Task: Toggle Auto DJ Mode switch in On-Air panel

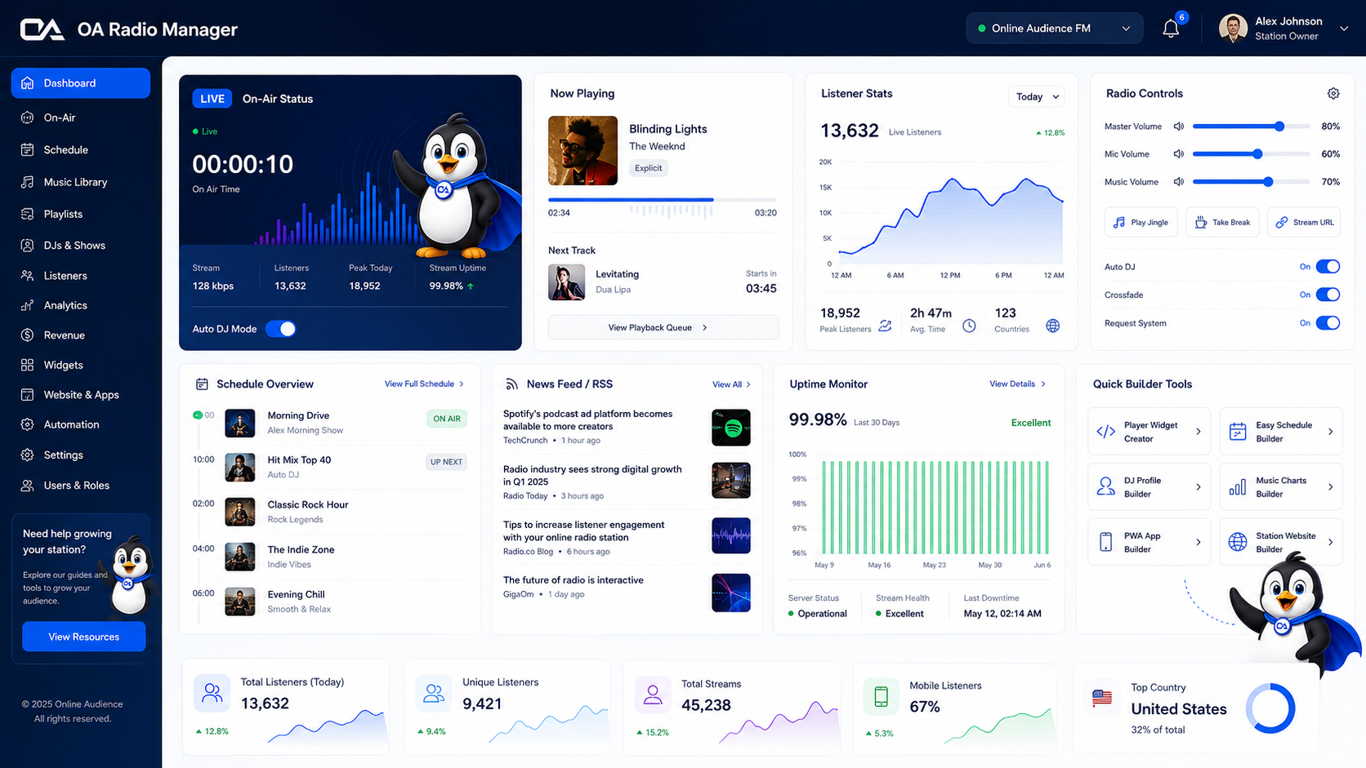Action: (x=281, y=329)
